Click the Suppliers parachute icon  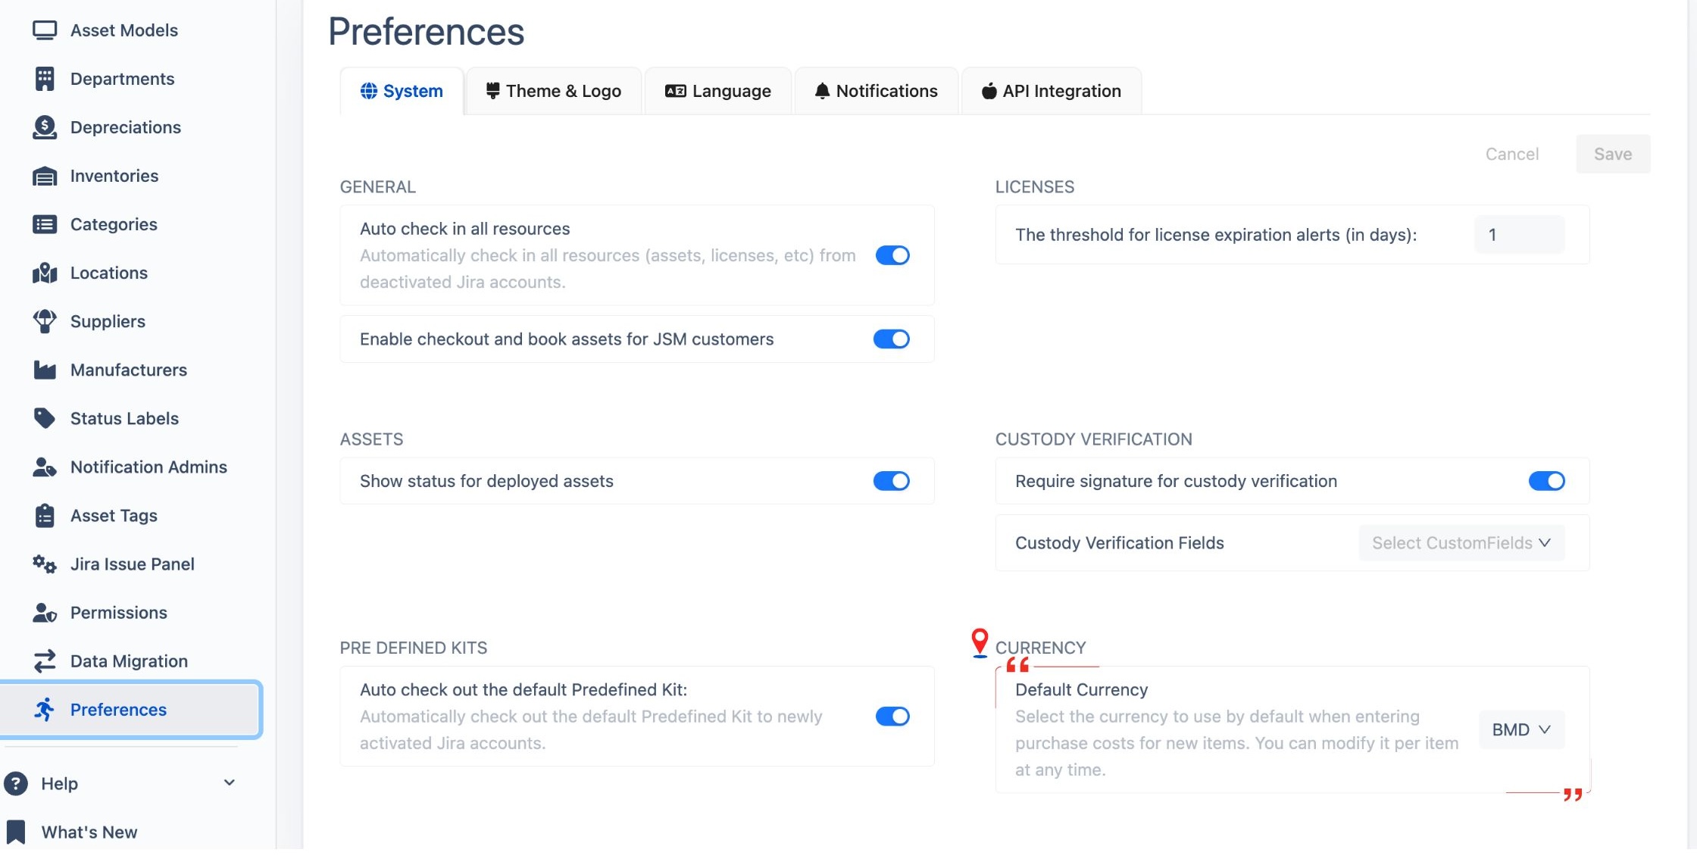(x=45, y=321)
